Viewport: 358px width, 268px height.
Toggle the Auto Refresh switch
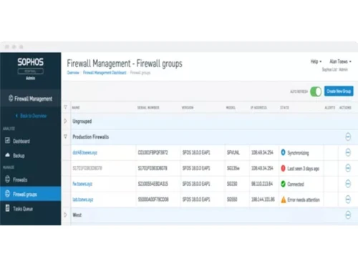click(x=316, y=91)
